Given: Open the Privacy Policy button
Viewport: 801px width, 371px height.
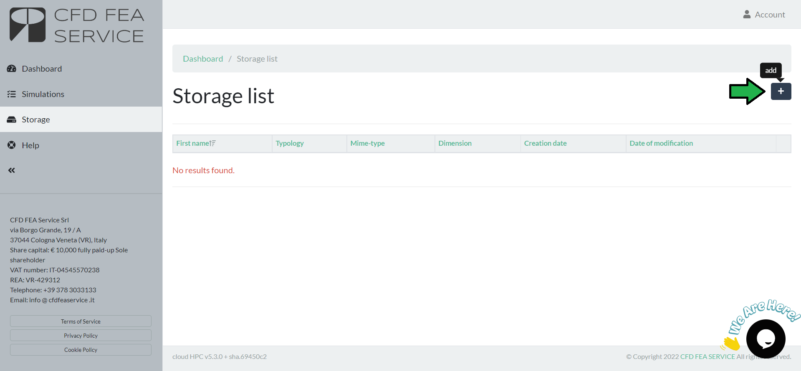Looking at the screenshot, I should (x=81, y=336).
